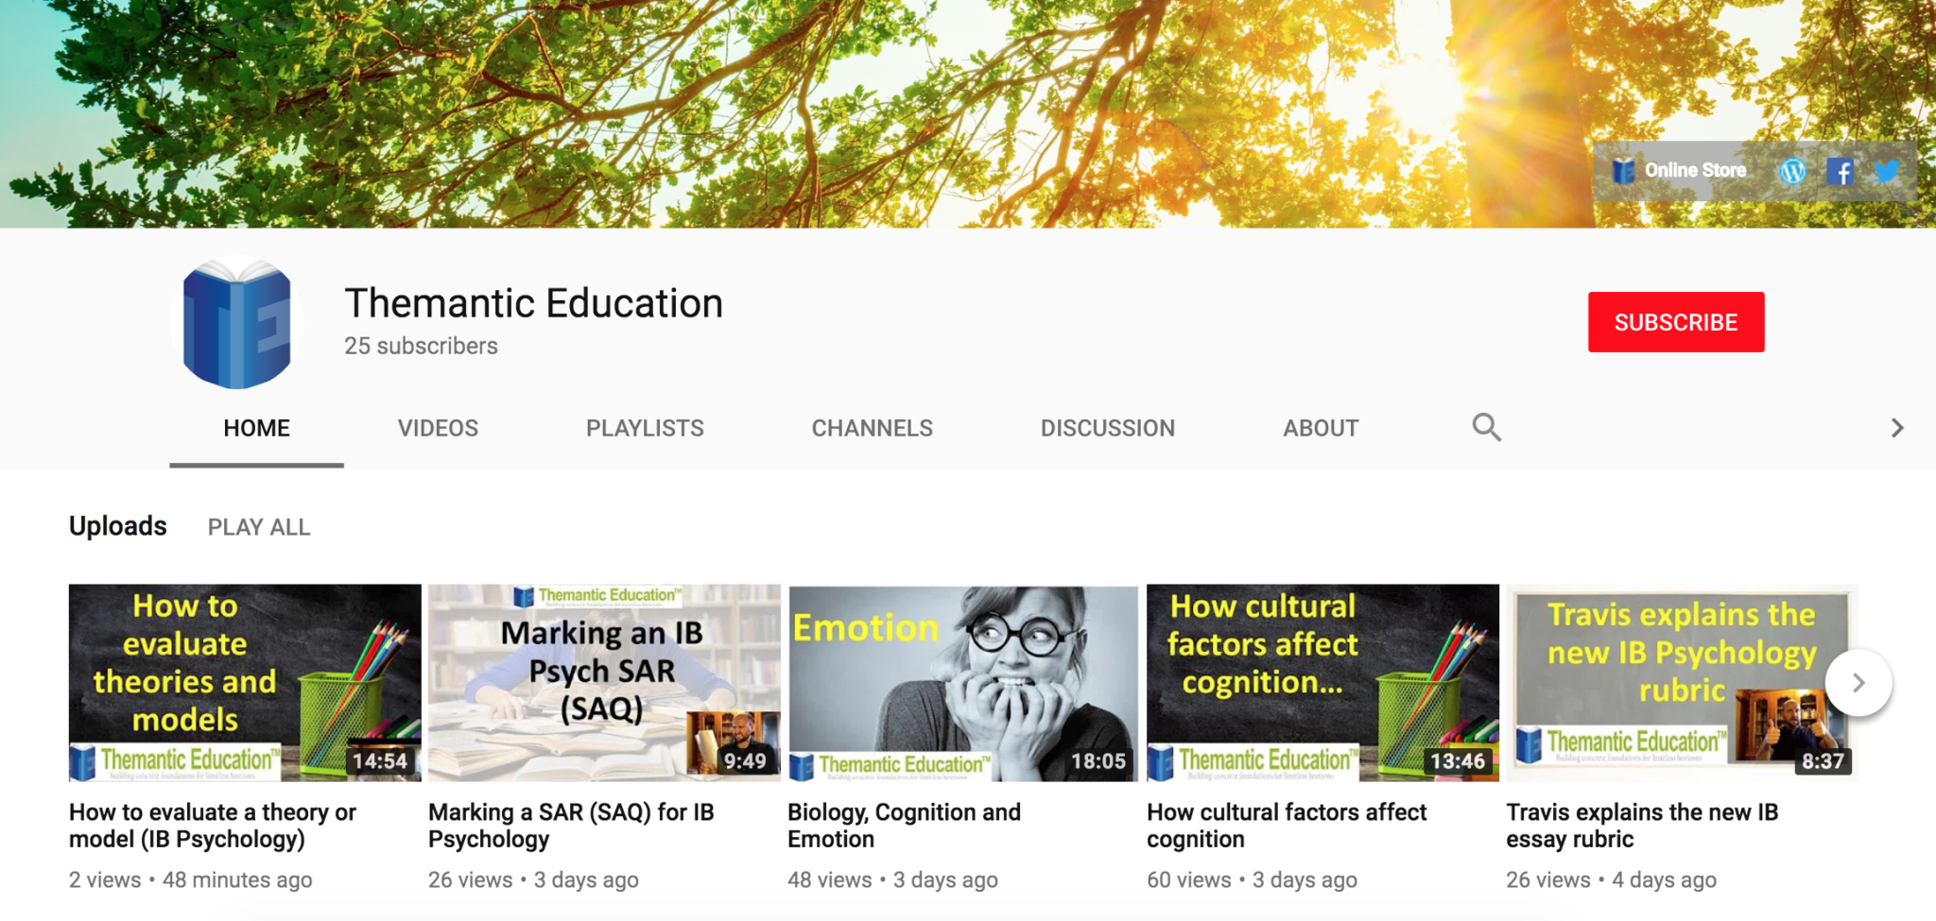Viewport: 1936px width, 921px height.
Task: Open the About tab
Action: (1321, 428)
